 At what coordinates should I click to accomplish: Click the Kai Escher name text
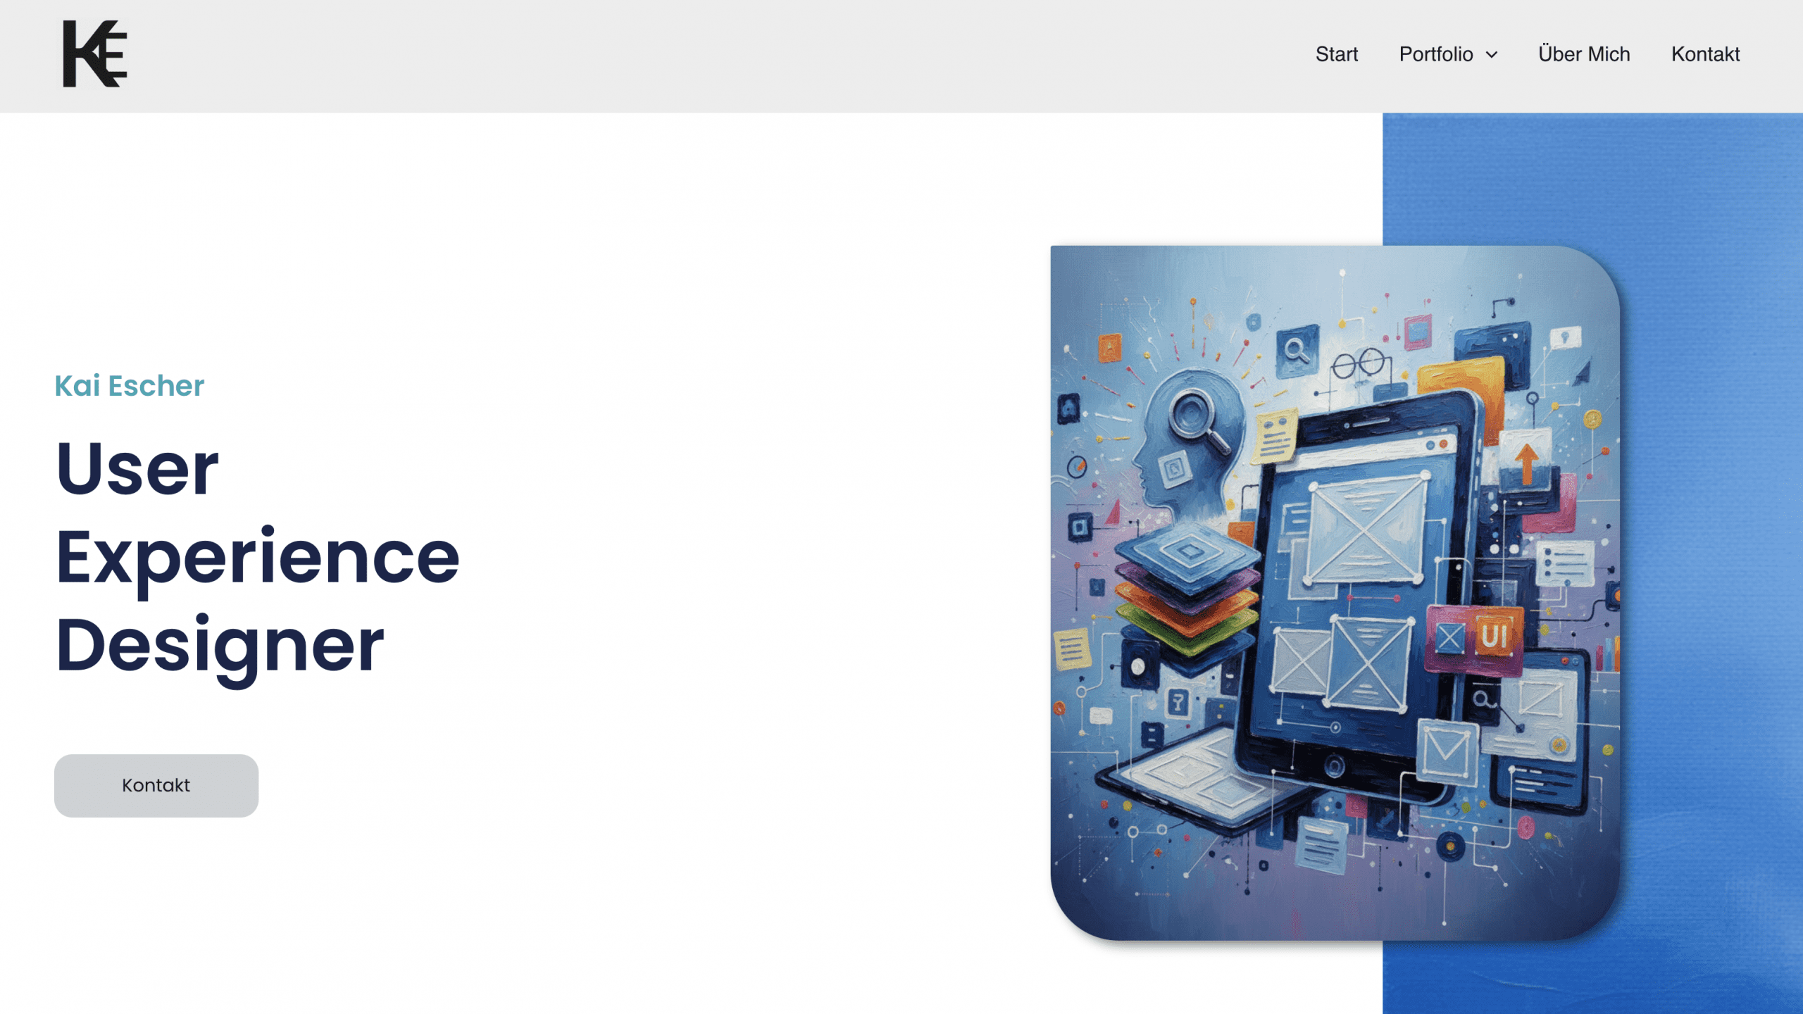[130, 386]
